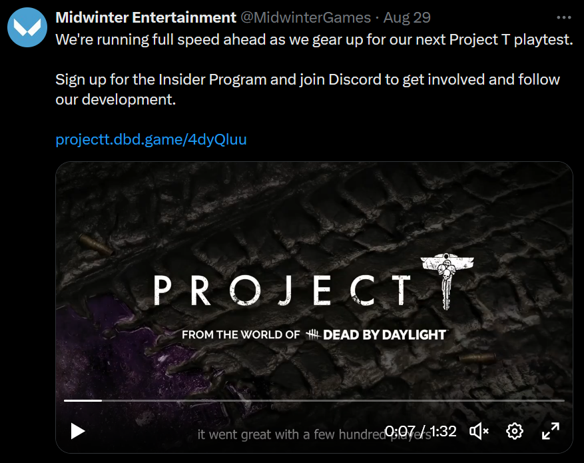Click the played portion of the timeline
584x463 pixels.
tap(83, 400)
